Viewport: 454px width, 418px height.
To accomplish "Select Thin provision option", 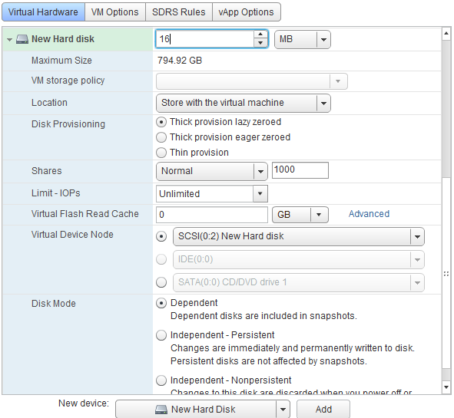I will [x=161, y=153].
